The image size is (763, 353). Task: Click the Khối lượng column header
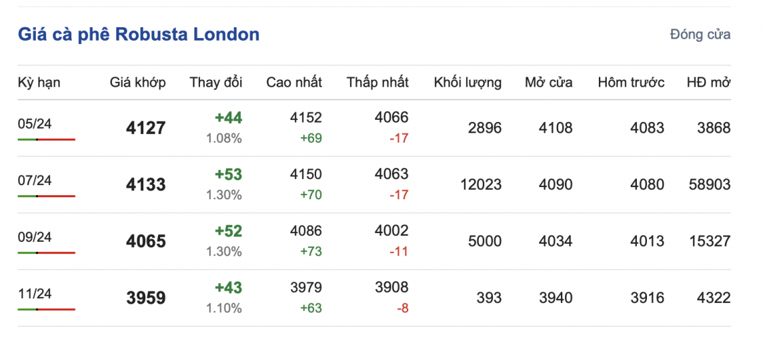[x=468, y=83]
